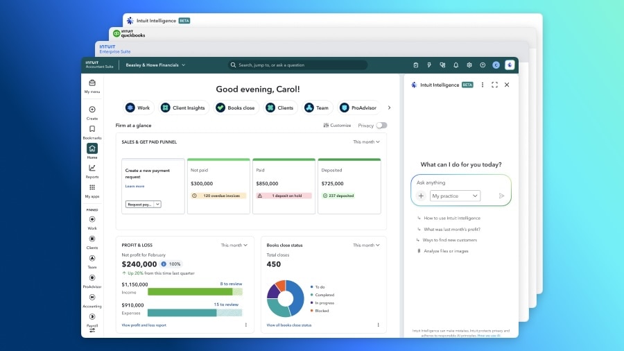Viewport: 624px width, 351px height.
Task: Toggle the Privacy switch
Action: point(381,126)
